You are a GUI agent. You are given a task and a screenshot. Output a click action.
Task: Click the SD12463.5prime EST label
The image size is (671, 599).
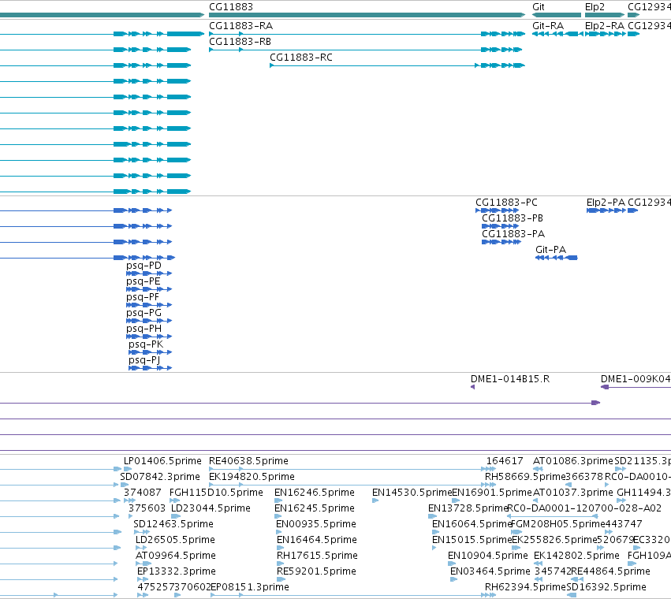[173, 524]
